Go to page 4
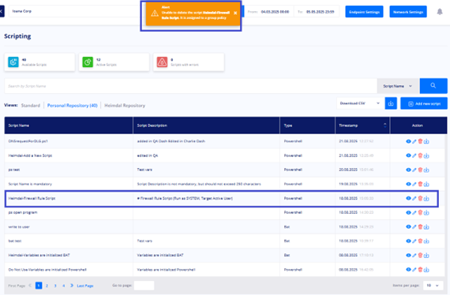Screen dimensions: 450x295 click(x=63, y=286)
